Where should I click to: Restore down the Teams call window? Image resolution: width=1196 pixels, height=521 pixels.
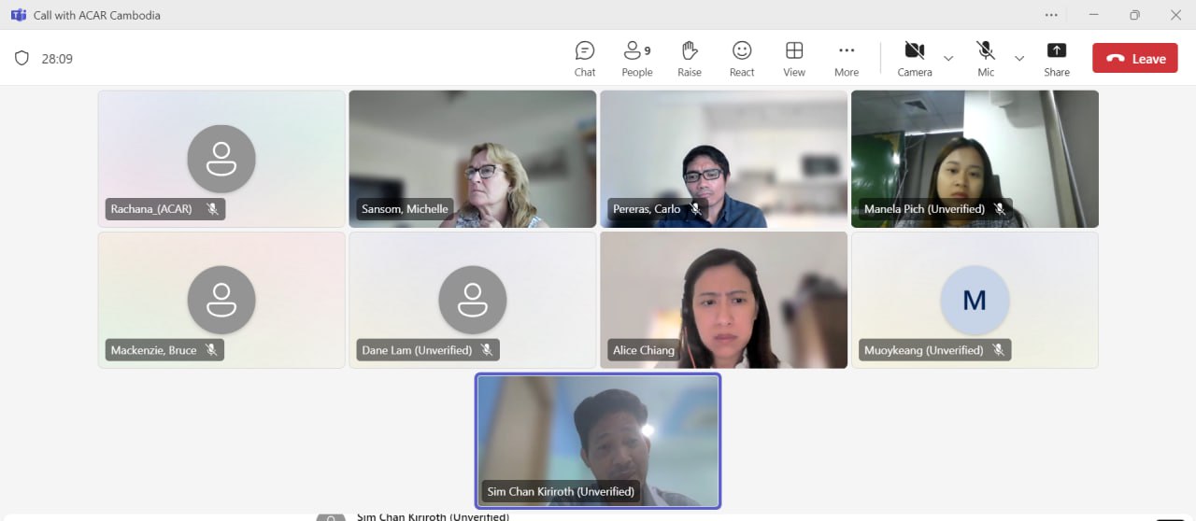[x=1134, y=15]
